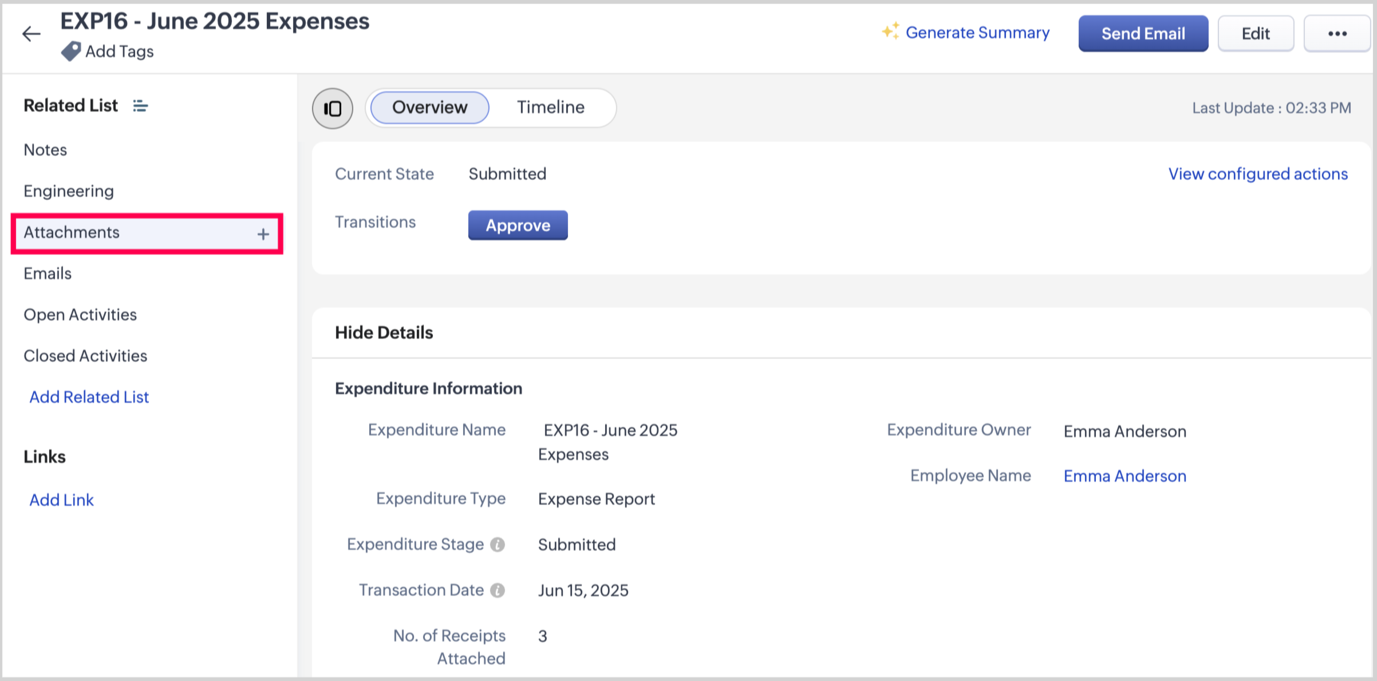The width and height of the screenshot is (1377, 681).
Task: Switch to the Timeline tab
Action: pyautogui.click(x=550, y=107)
